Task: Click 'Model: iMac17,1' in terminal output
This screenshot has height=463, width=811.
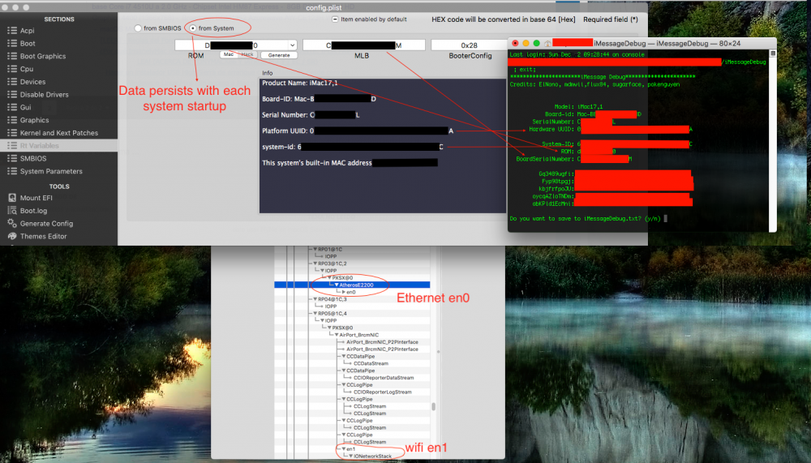Action: tap(578, 106)
